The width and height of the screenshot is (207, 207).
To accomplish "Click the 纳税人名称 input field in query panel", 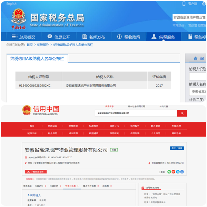I will click(198, 92).
